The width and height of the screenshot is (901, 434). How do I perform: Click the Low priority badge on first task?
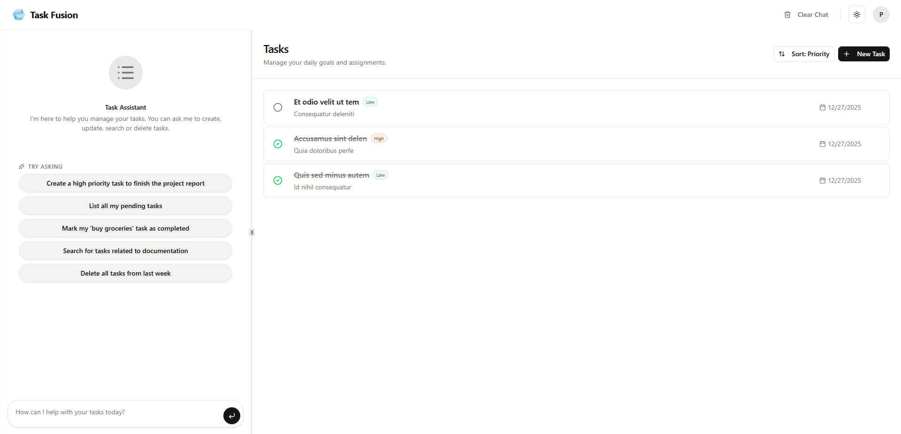[370, 102]
